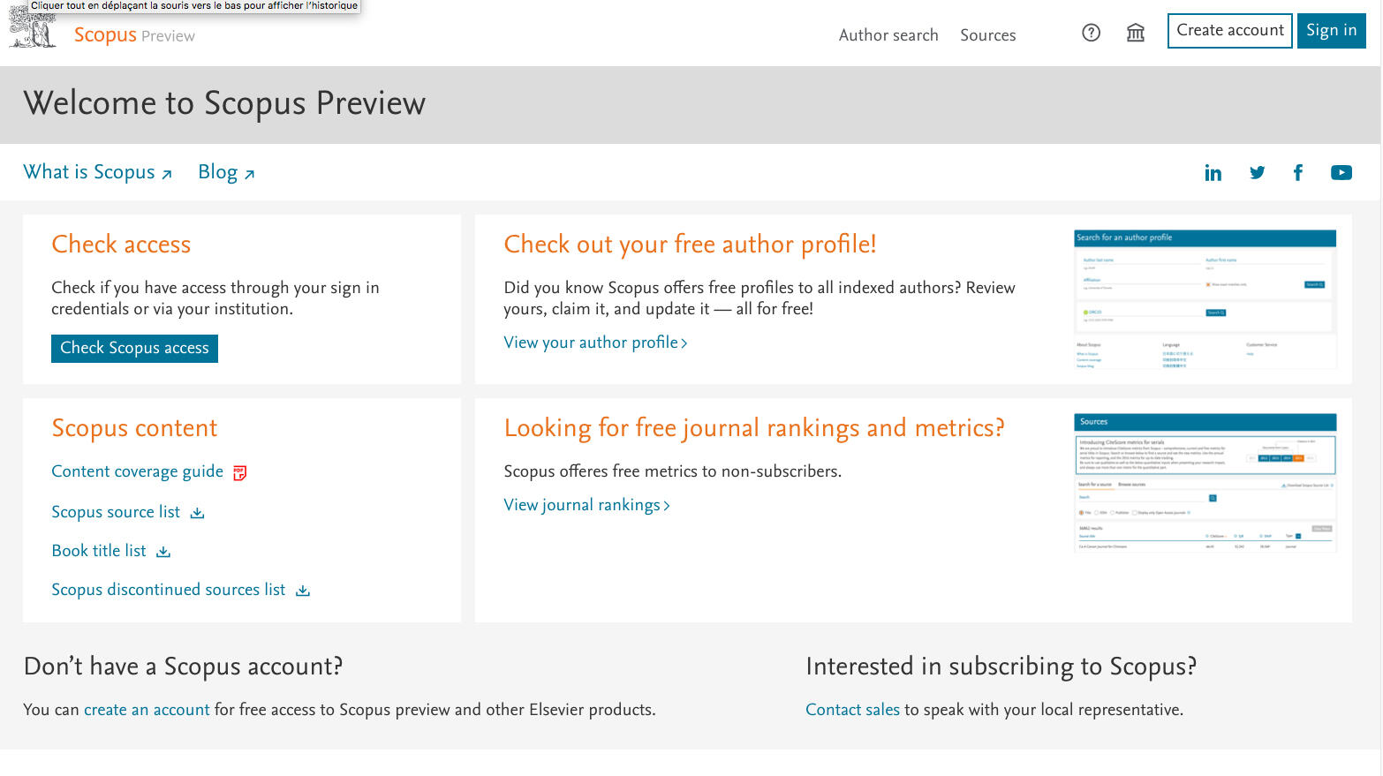Open Author search in top navigation
1383x776 pixels.
(888, 35)
